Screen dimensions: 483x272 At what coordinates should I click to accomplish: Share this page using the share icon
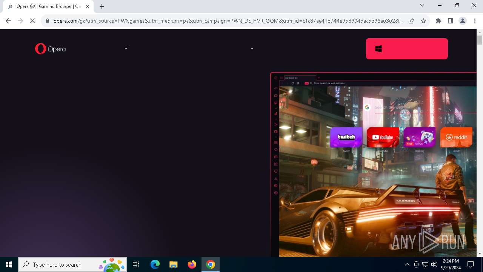[411, 21]
